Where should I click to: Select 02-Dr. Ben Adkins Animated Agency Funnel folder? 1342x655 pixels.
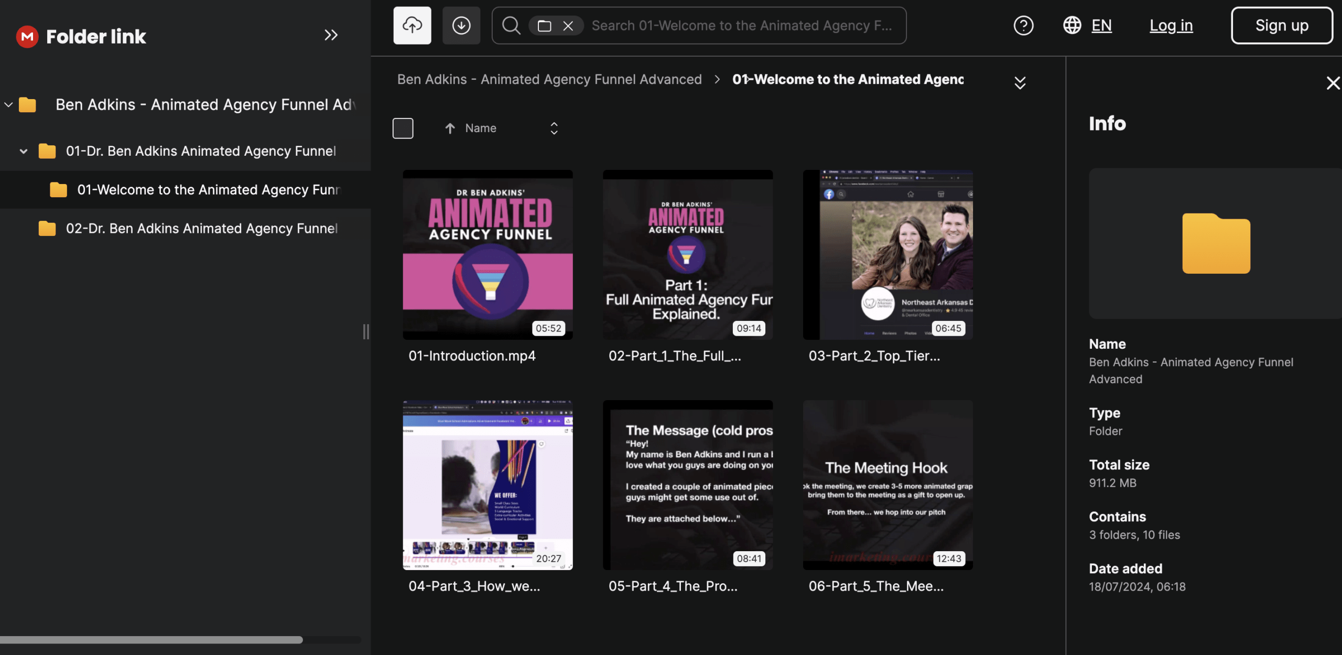[201, 228]
